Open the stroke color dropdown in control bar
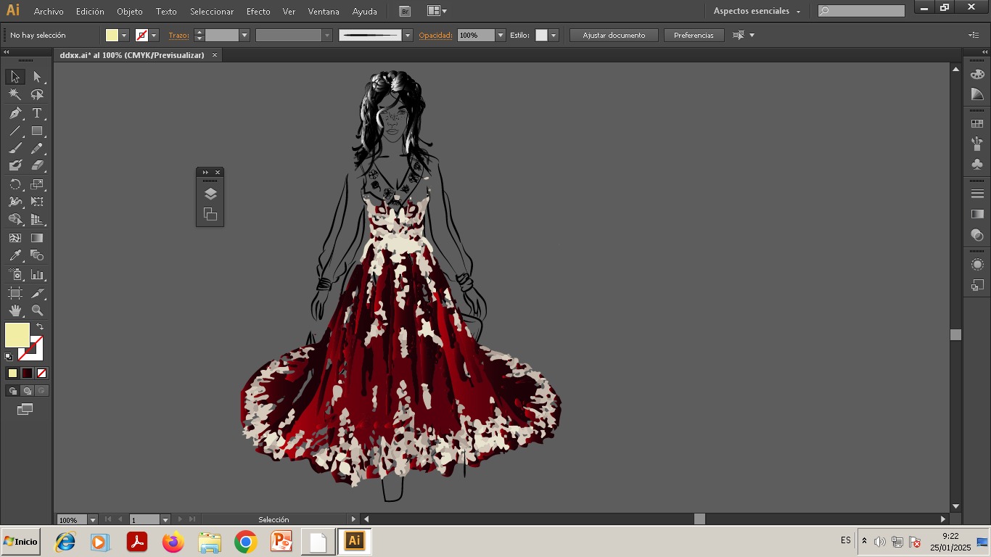The image size is (991, 557). tap(154, 35)
